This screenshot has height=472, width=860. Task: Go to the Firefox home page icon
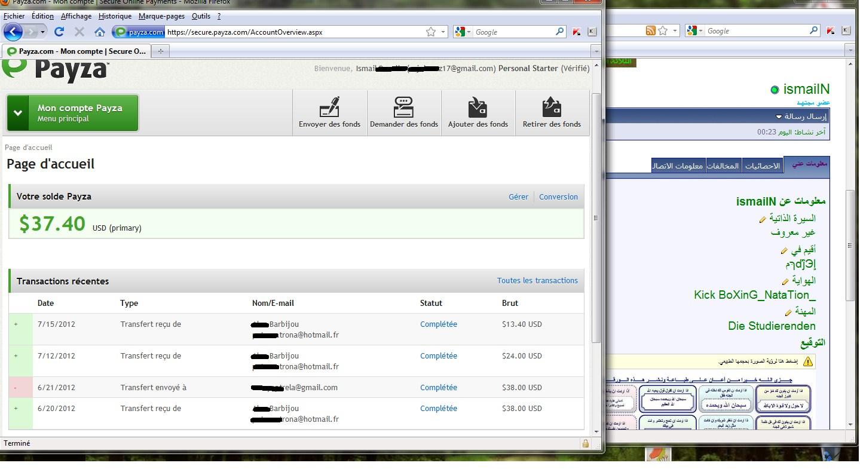(x=100, y=32)
